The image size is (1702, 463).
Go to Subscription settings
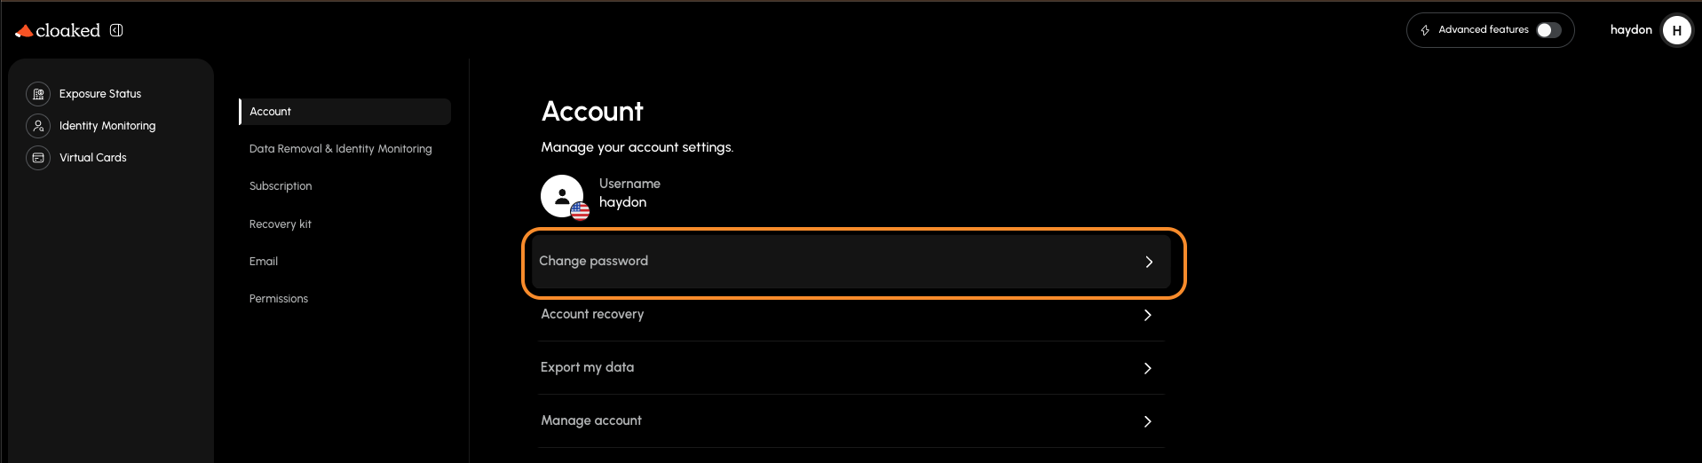tap(281, 186)
